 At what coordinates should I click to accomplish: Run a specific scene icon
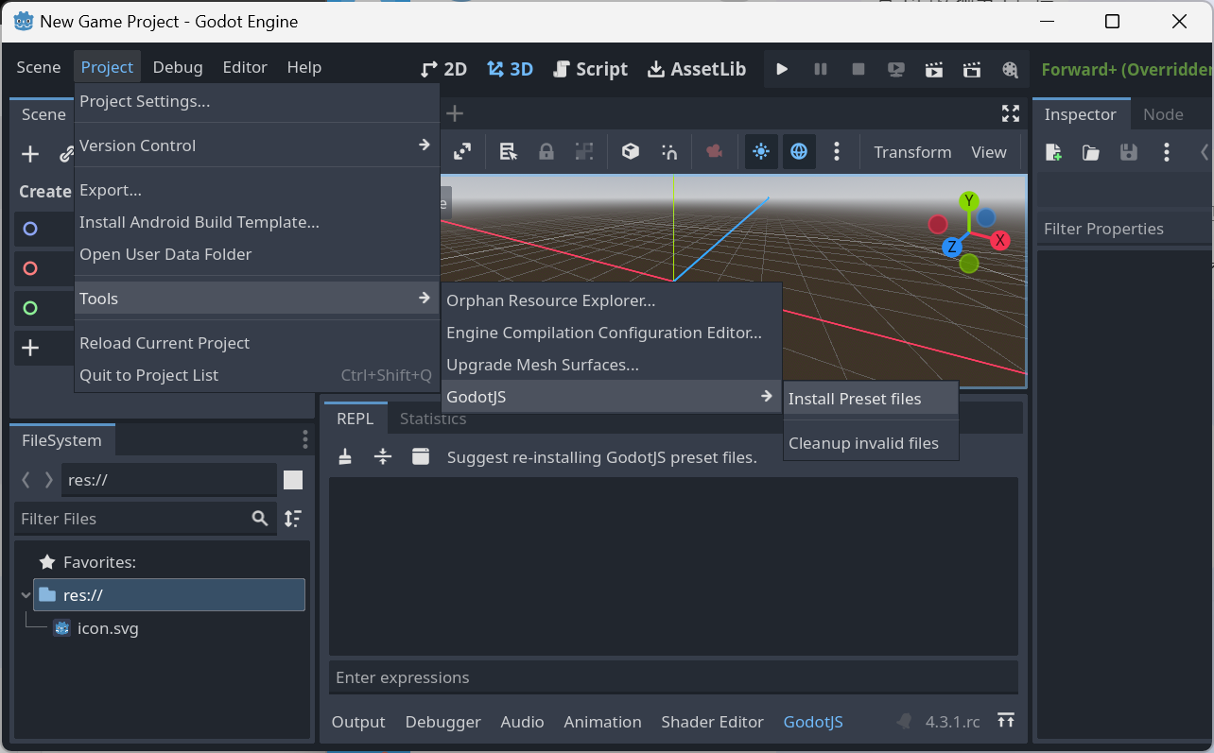(x=971, y=69)
